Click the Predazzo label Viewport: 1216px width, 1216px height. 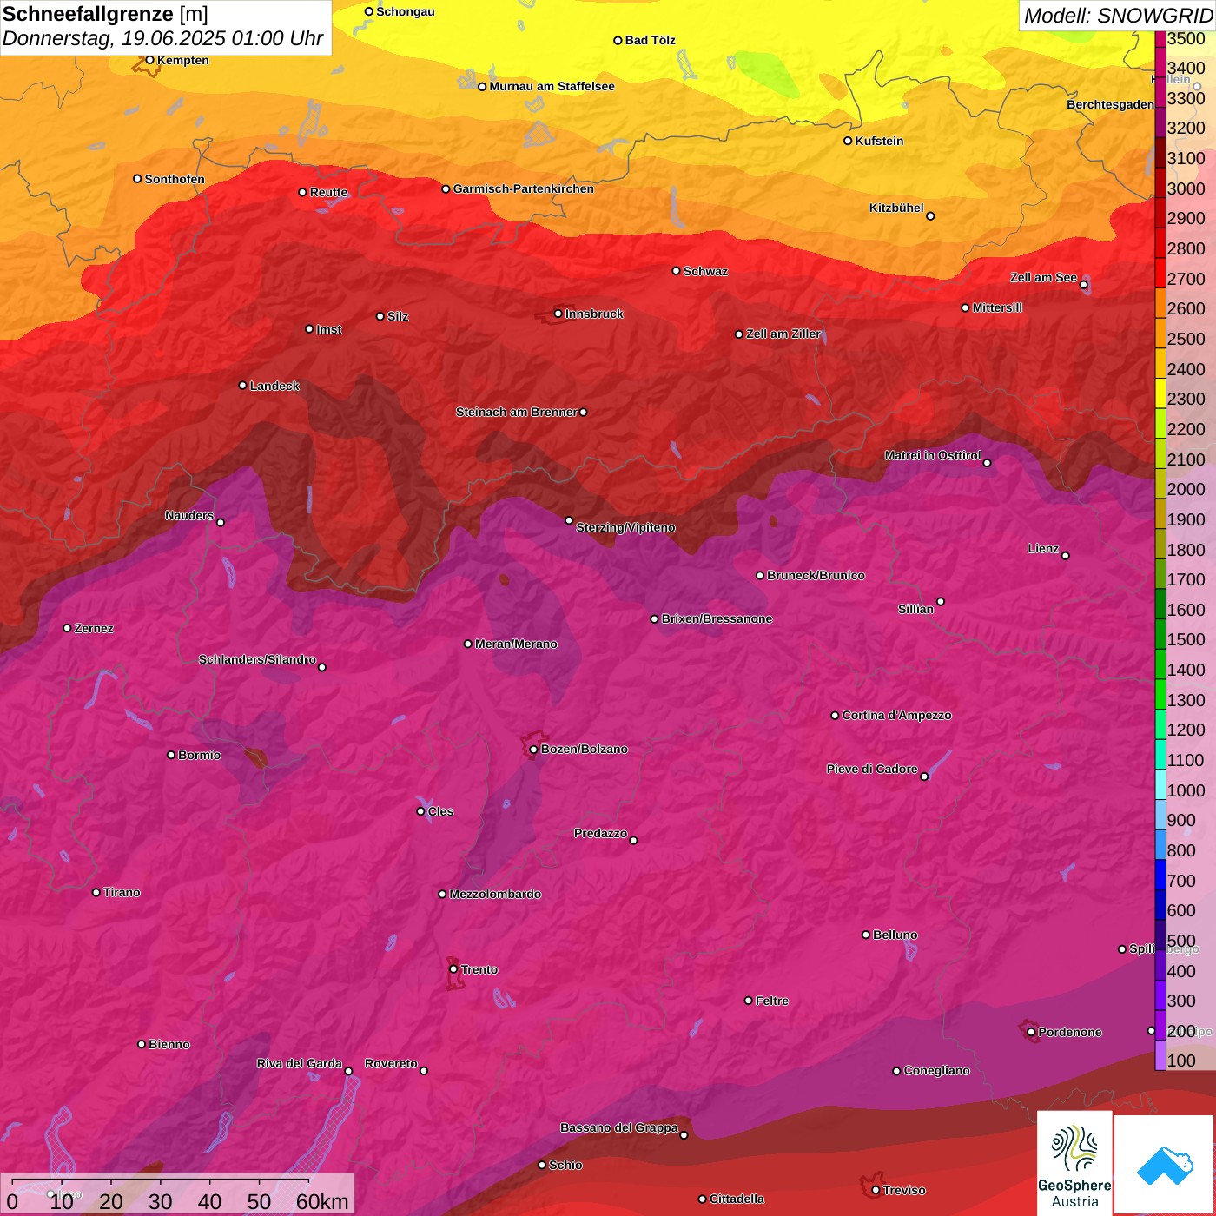600,833
